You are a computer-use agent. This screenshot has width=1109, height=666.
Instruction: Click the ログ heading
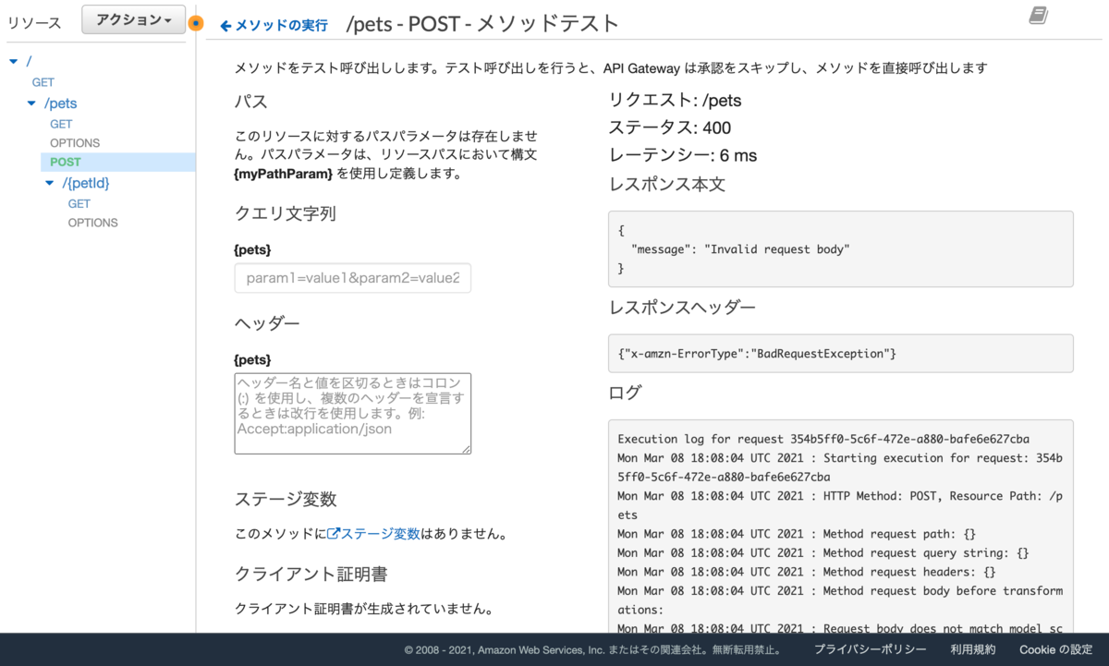click(x=625, y=393)
